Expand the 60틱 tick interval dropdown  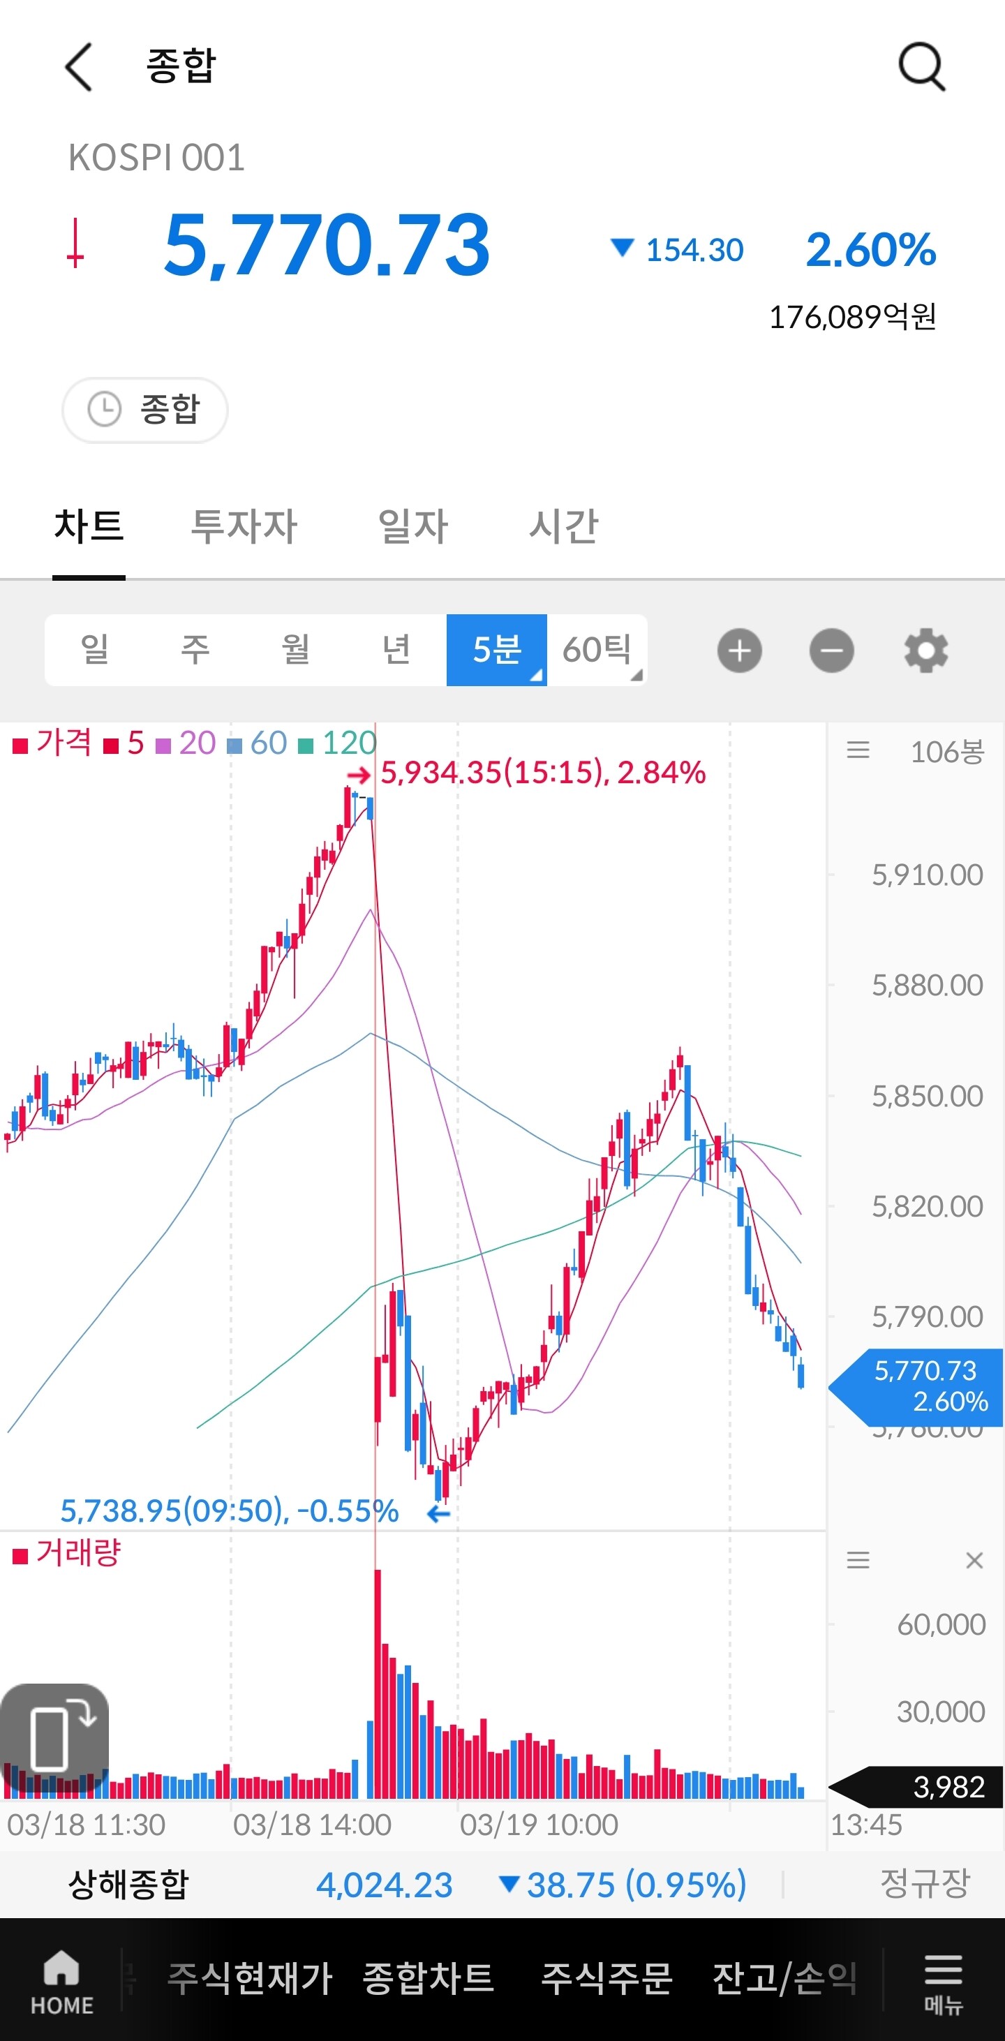597,650
